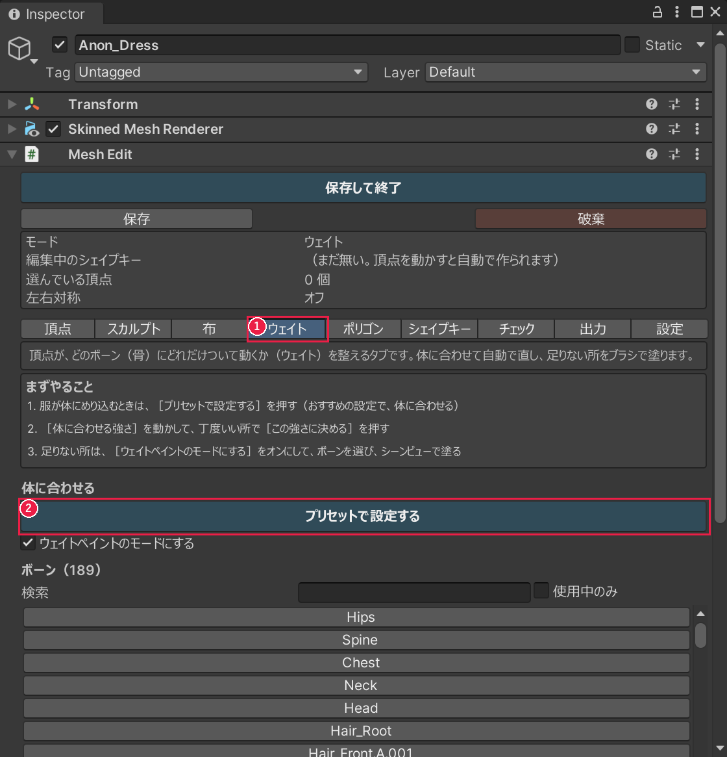Click the Transform component icon
727x757 pixels.
[x=32, y=104]
